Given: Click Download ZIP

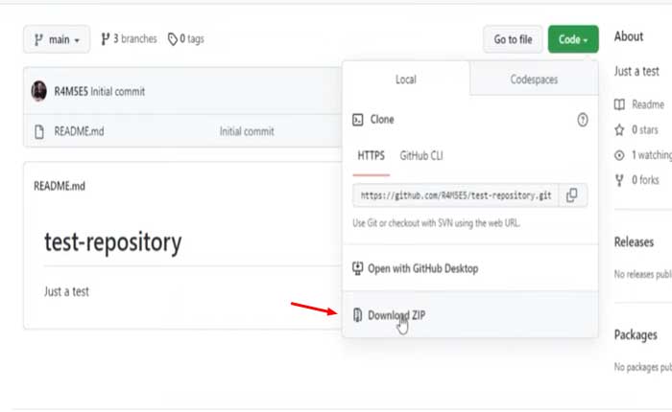Looking at the screenshot, I should pos(470,315).
